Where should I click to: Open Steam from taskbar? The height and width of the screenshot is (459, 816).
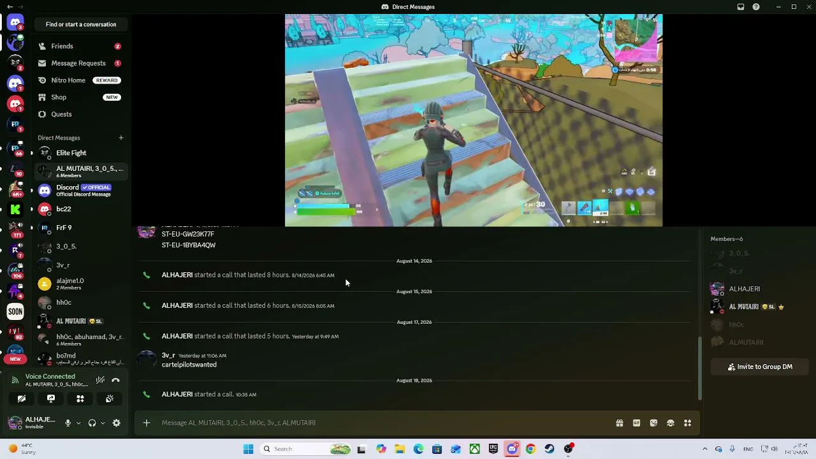(x=550, y=449)
